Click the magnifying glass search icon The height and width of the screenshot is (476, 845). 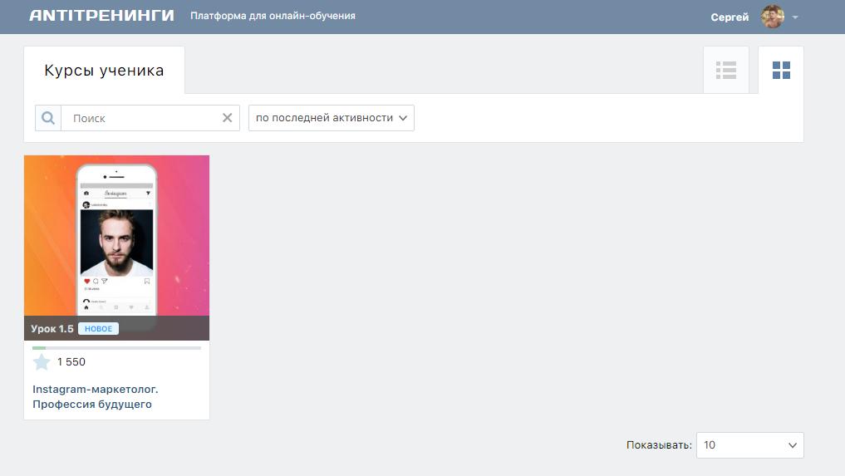pos(48,118)
